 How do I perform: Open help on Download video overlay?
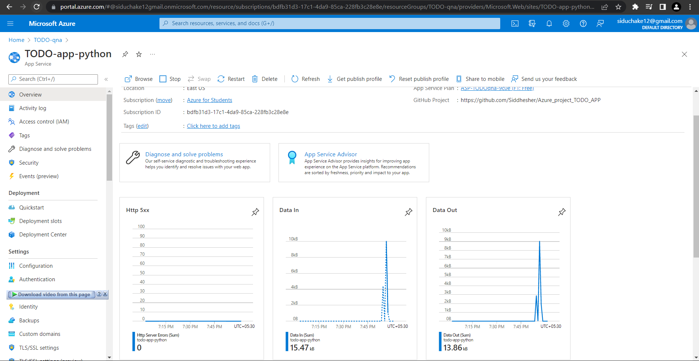click(99, 294)
